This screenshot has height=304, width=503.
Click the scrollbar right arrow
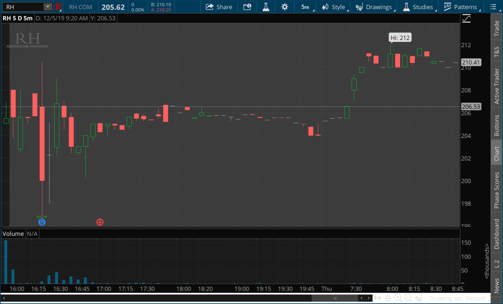(x=369, y=298)
